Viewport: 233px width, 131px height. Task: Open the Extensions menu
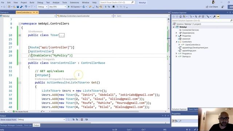[x=74, y=3]
